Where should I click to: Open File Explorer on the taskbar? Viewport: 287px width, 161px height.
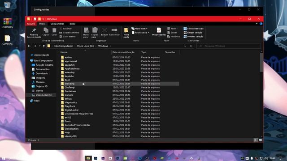pyautogui.click(x=88, y=158)
